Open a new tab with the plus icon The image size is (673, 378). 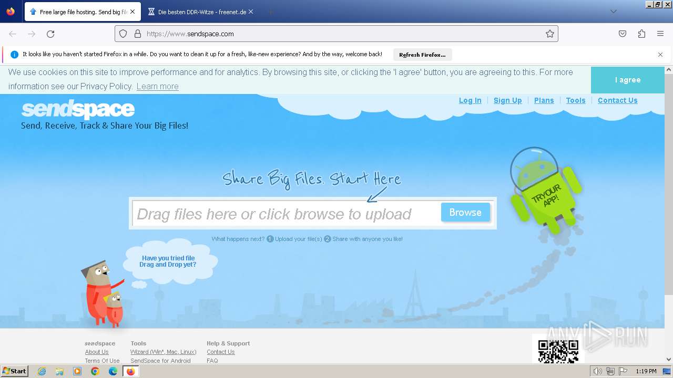(x=270, y=12)
